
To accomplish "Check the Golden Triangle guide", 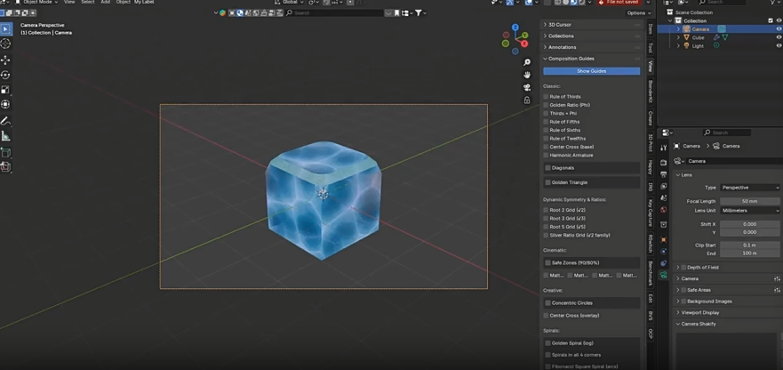I will coord(547,182).
